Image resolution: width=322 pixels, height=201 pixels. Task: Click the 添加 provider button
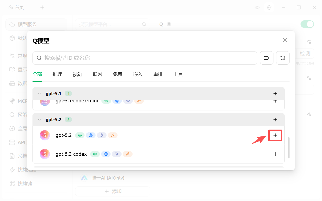pos(113,191)
